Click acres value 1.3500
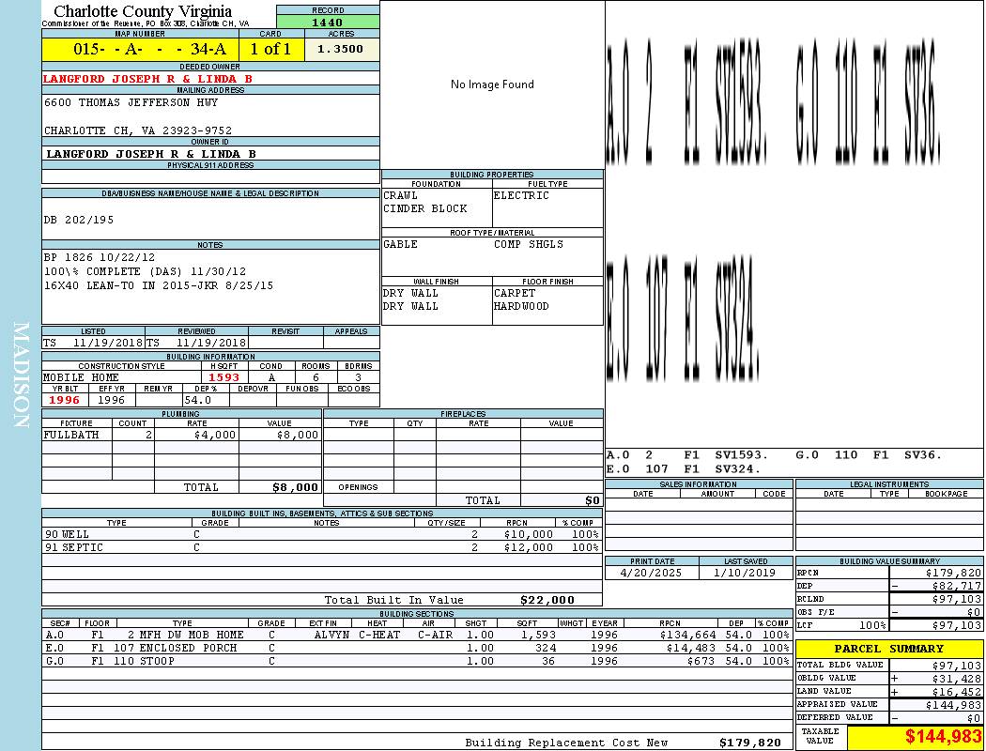Image resolution: width=986 pixels, height=751 pixels. (x=340, y=49)
